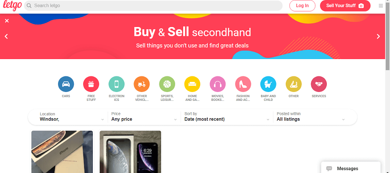Pick the Movies and Books headphones icon
Image resolution: width=390 pixels, height=173 pixels.
(217, 84)
